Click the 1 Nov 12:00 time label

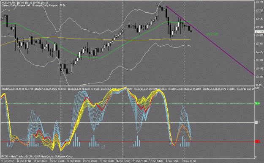[172, 161]
